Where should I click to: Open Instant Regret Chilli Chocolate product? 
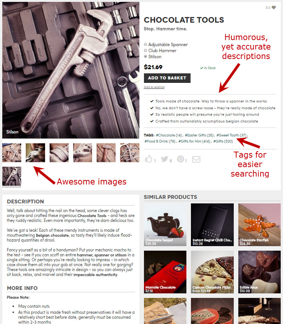tap(212, 225)
